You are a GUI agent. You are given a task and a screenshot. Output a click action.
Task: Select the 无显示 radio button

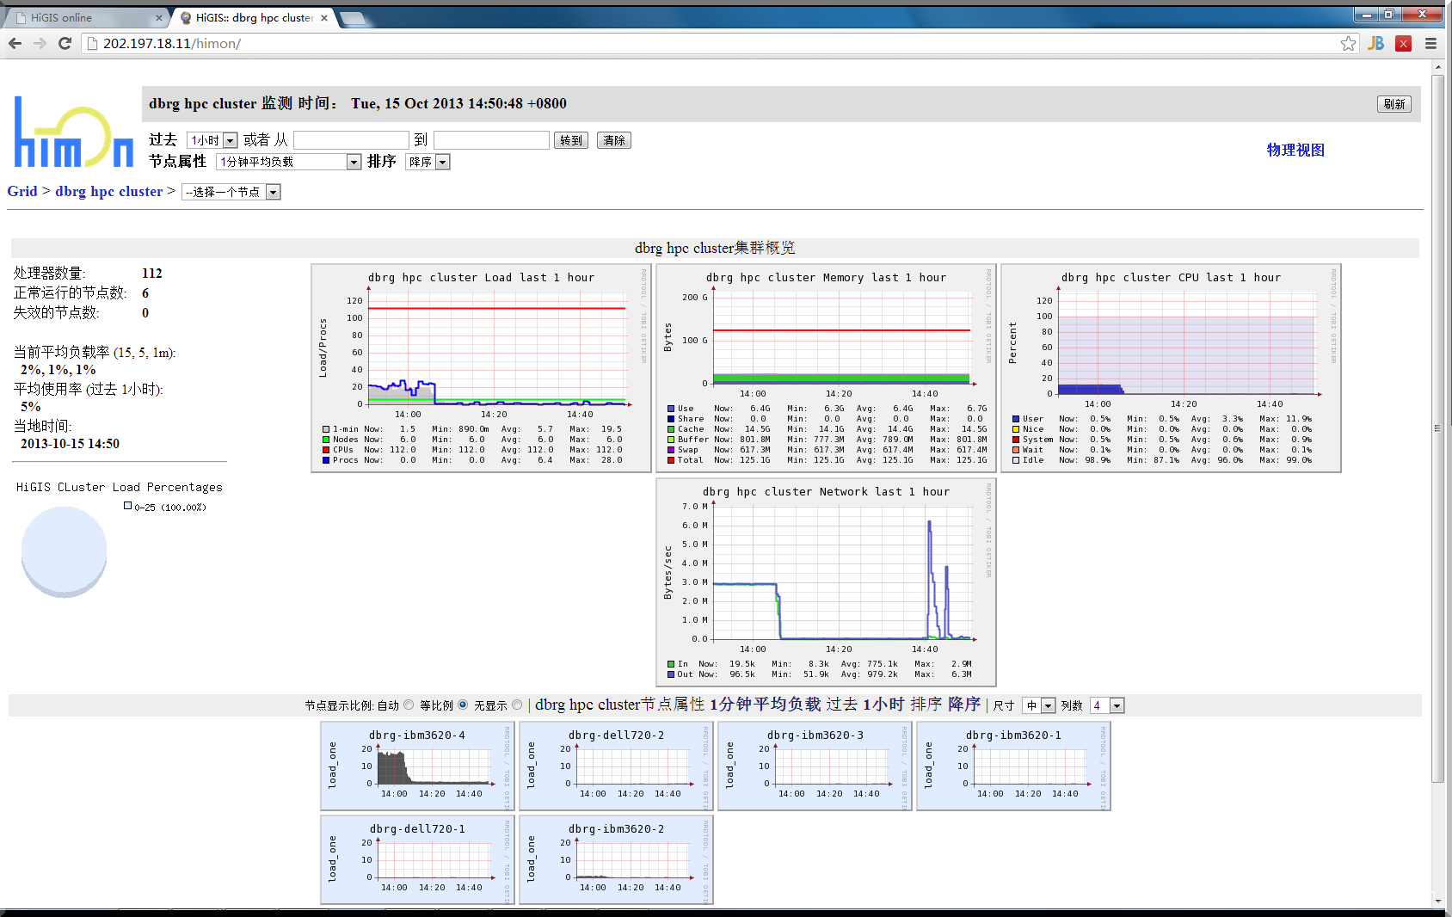coord(517,705)
